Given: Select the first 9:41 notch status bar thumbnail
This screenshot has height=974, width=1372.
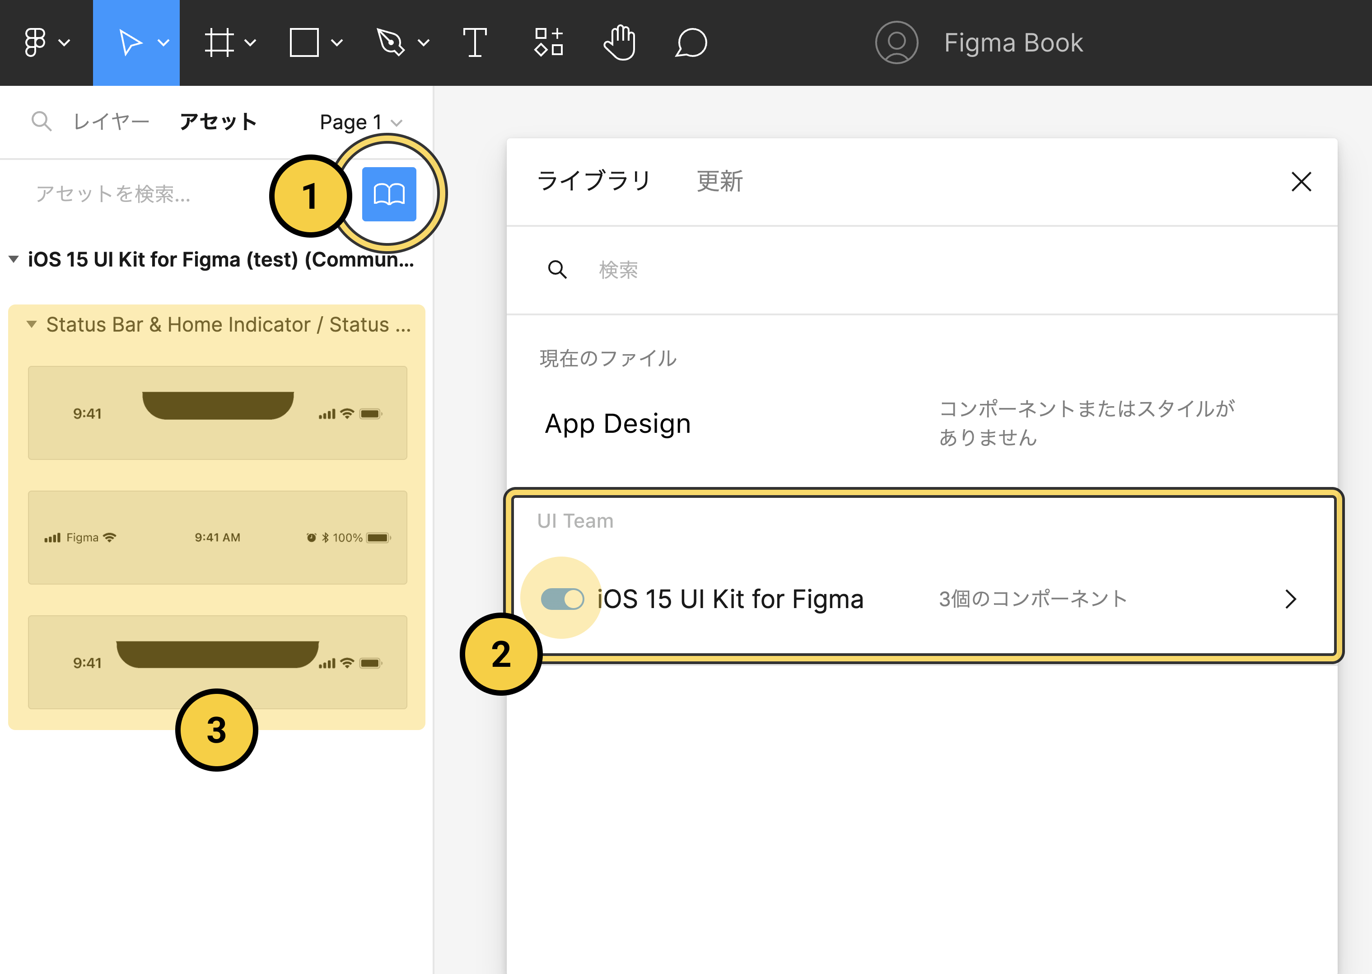Looking at the screenshot, I should (x=218, y=412).
